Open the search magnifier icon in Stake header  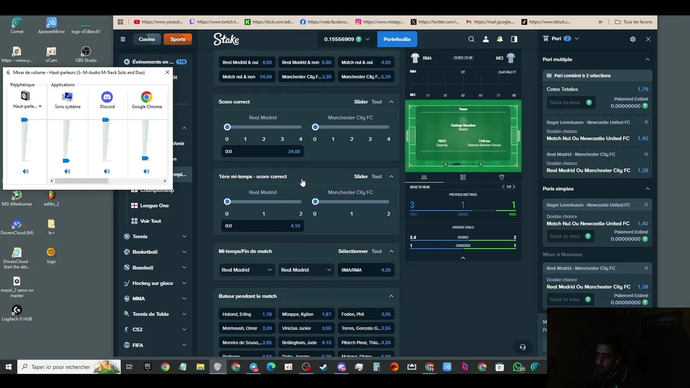click(471, 39)
